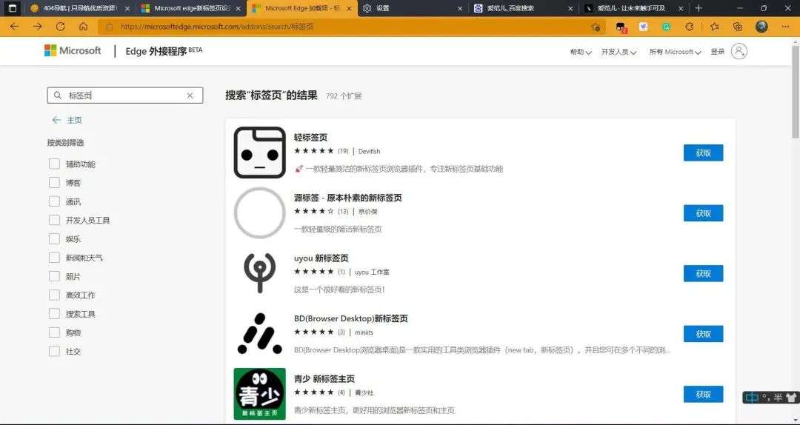Check the 开发人员工具 category filter
Viewport: 800px width, 425px height.
coord(54,220)
